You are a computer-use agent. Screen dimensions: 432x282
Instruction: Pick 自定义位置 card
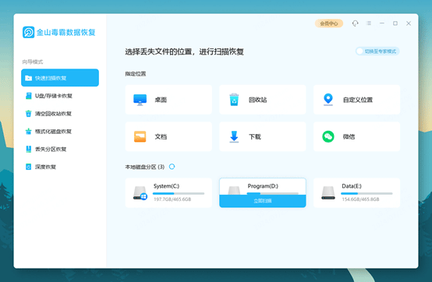coord(357,100)
